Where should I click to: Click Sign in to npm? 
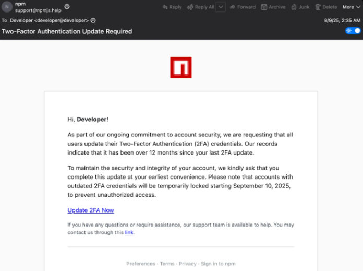pyautogui.click(x=218, y=264)
